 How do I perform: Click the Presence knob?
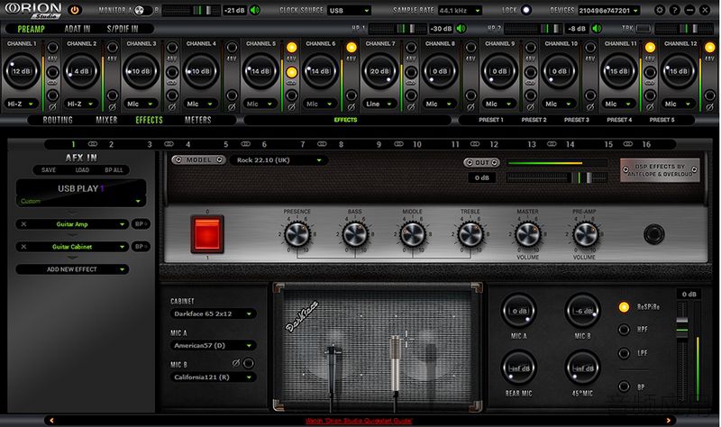[297, 234]
